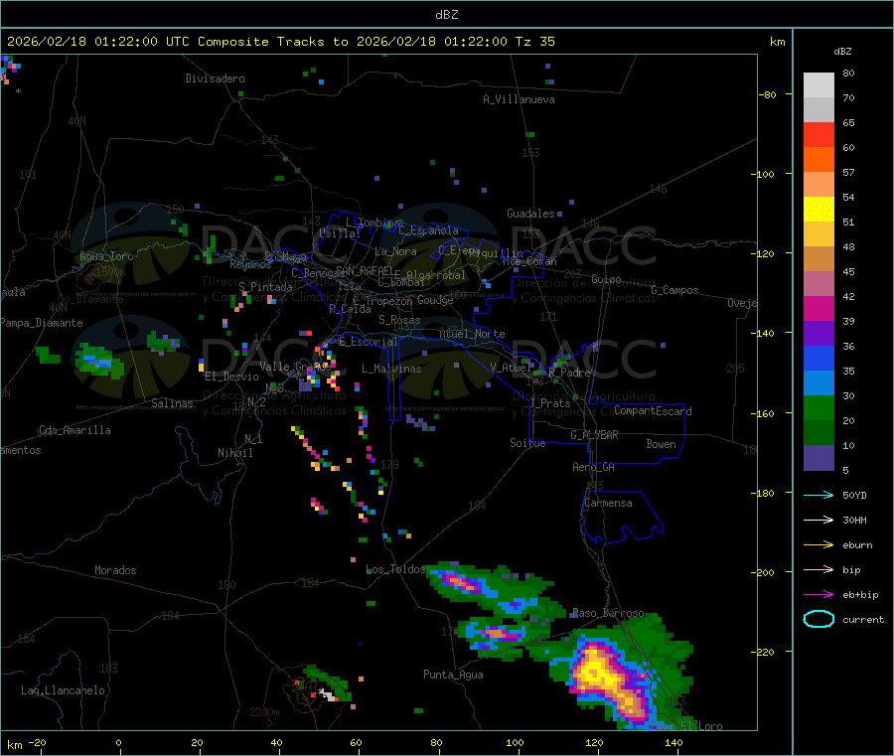Screen dimensions: 894x756
Task: Click the SAN_RAFAEL map label
Action: point(365,270)
